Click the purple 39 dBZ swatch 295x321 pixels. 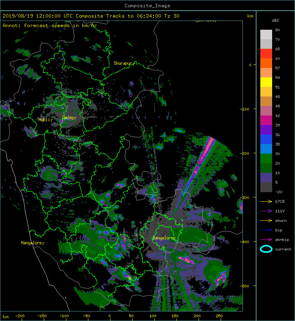(266, 130)
